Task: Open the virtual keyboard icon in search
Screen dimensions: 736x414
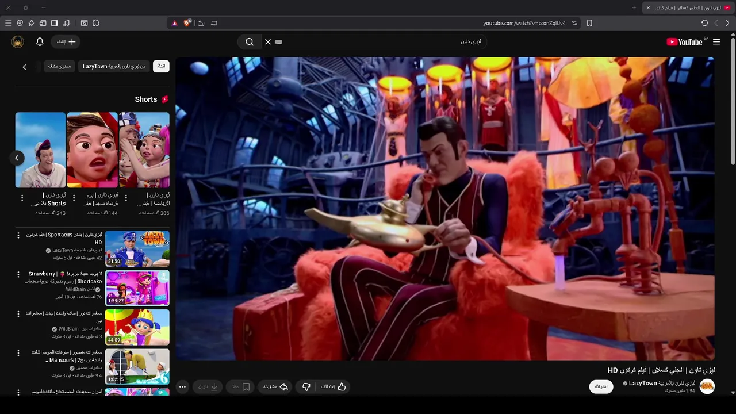Action: pyautogui.click(x=279, y=41)
